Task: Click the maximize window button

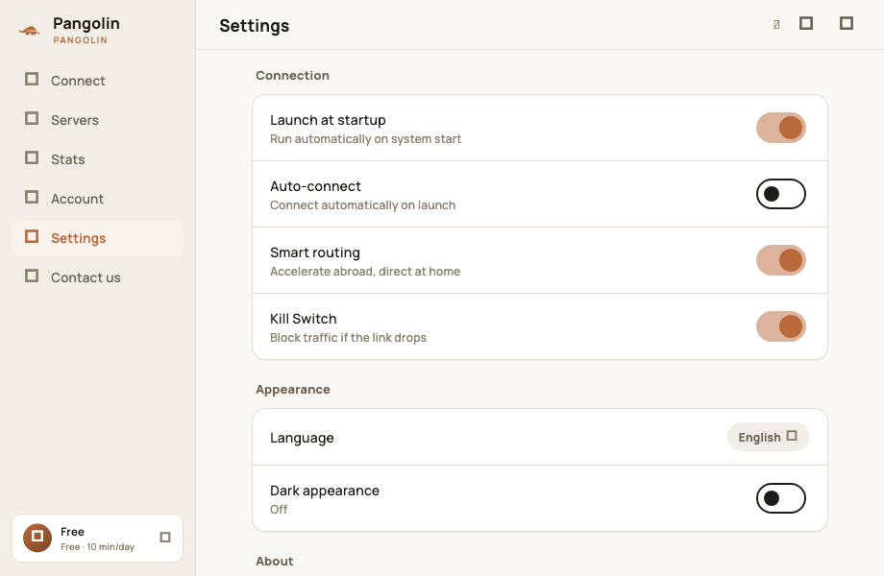Action: [806, 23]
